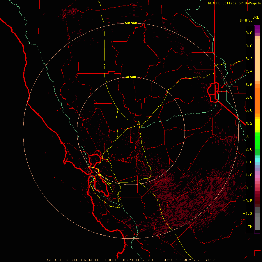Click the 5.0 value on the color scale
Screen dimensions: 262x262
tap(249, 110)
